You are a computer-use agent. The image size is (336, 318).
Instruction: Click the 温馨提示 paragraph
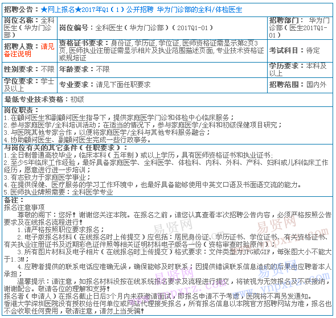pos(167,285)
